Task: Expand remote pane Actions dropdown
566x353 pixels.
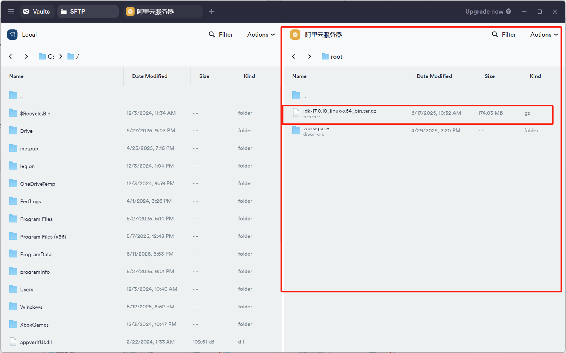Action: (544, 35)
